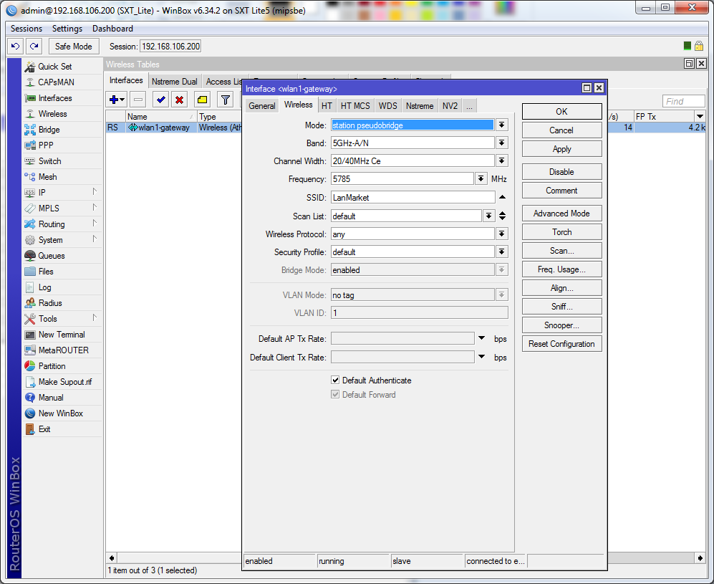Image resolution: width=714 pixels, height=584 pixels.
Task: Toggle the Safe Mode button
Action: 73,46
